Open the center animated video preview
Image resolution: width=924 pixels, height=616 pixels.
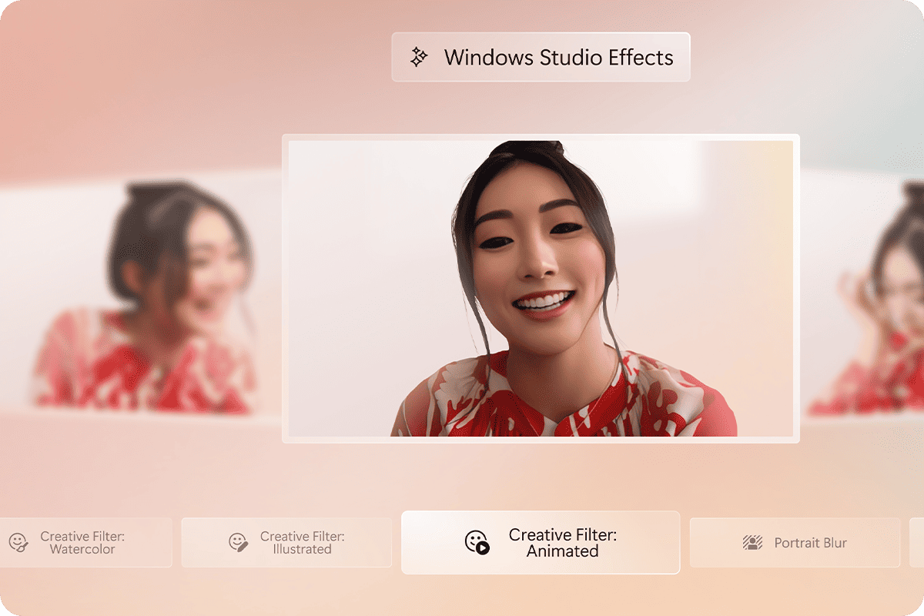pyautogui.click(x=541, y=289)
